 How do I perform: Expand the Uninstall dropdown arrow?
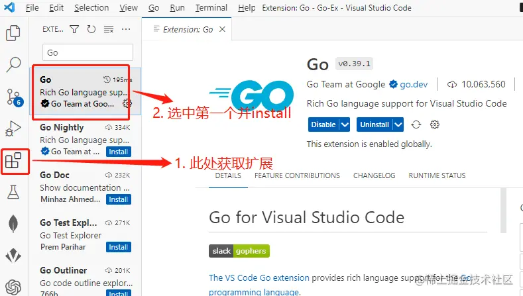coord(398,124)
